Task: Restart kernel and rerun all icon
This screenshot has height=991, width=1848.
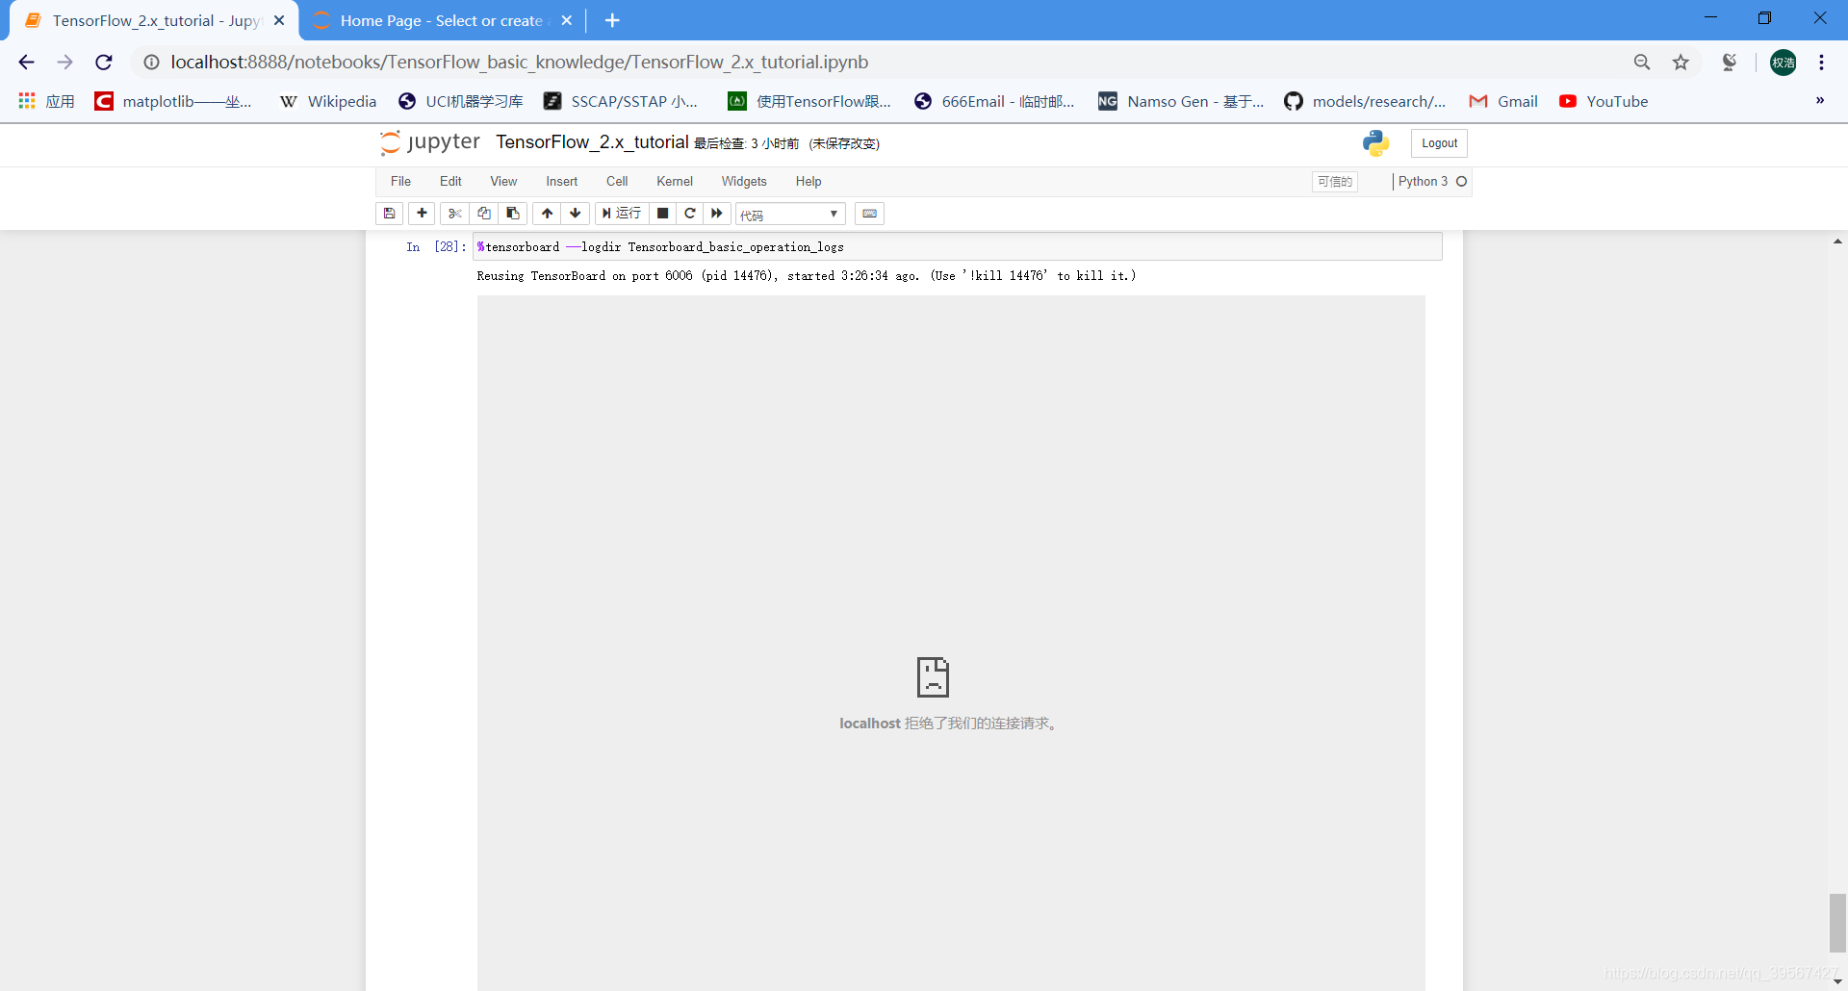Action: [x=717, y=214]
